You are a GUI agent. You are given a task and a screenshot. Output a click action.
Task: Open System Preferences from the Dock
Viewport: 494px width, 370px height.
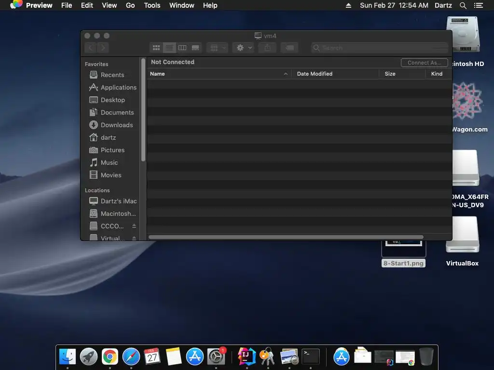click(x=216, y=357)
